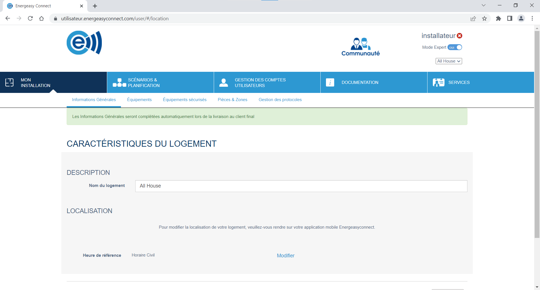Open the Services menu
Screen dimensions: 540x290
(x=481, y=82)
